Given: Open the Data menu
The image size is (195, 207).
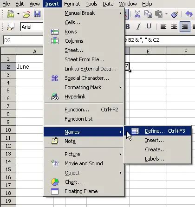Looking at the screenshot, I should 108,4.
